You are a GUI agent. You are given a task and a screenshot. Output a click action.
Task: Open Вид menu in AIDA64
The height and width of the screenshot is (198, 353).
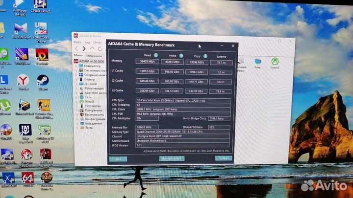pyautogui.click(x=87, y=42)
